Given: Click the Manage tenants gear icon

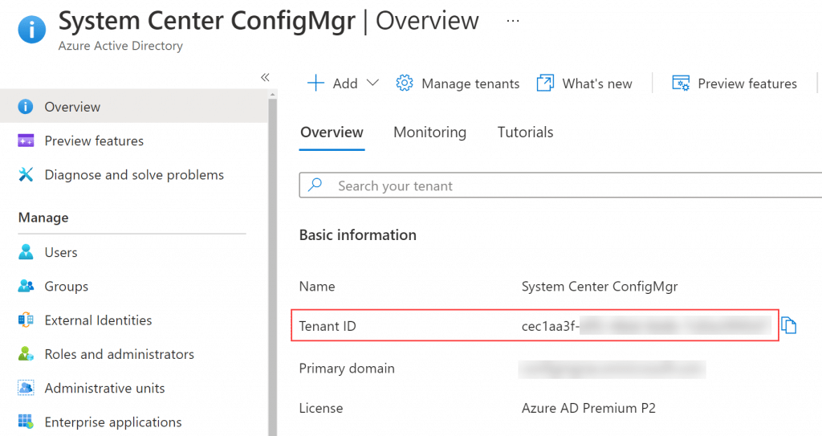Looking at the screenshot, I should pyautogui.click(x=405, y=83).
